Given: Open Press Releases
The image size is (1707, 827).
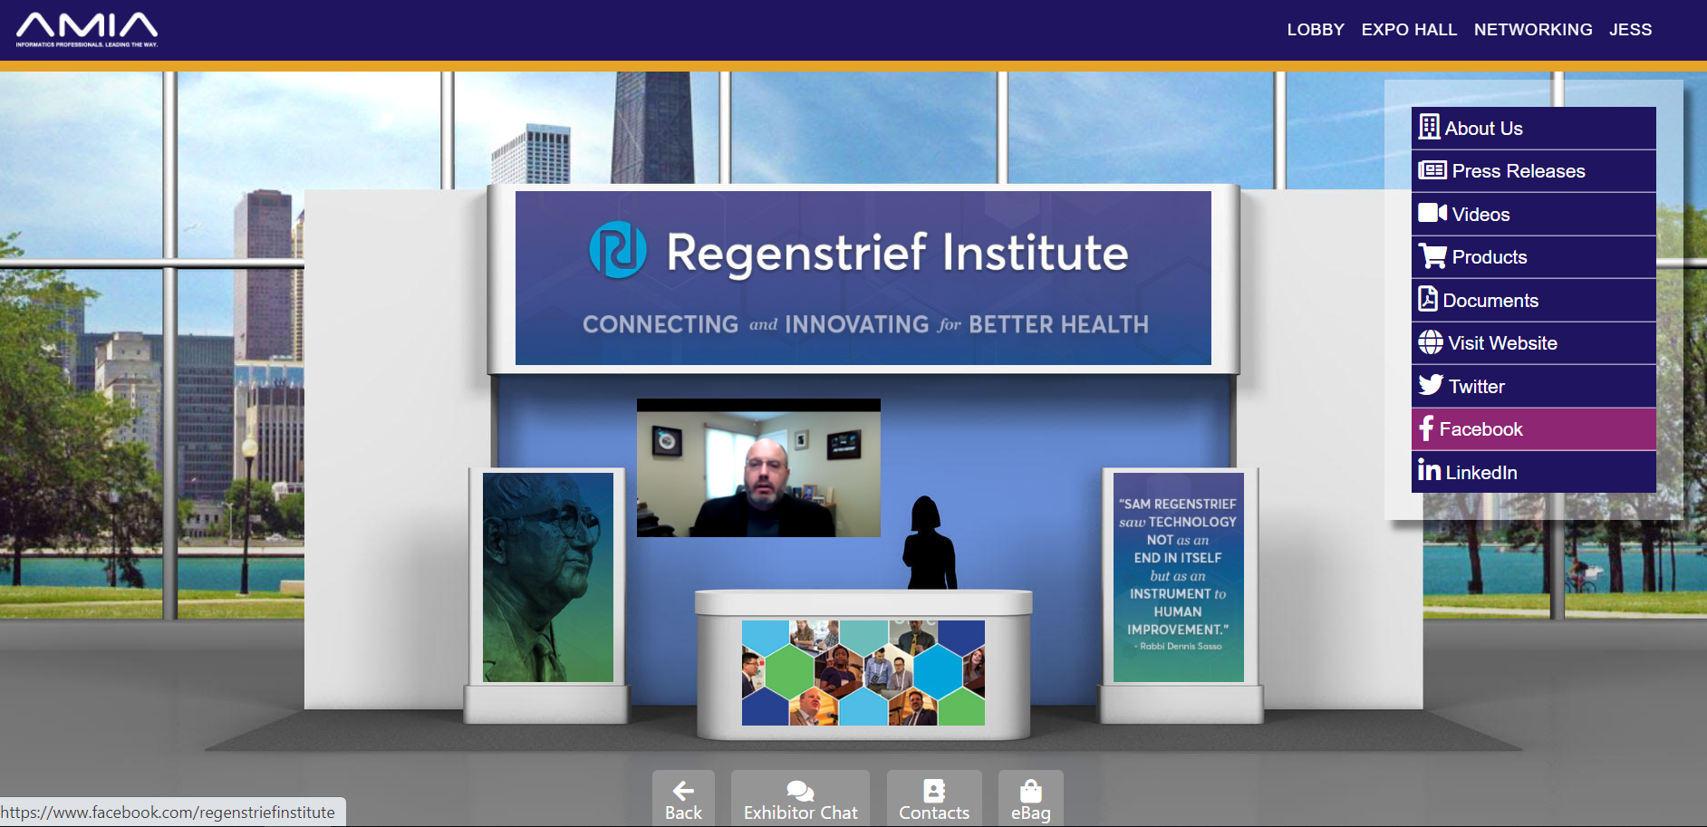Looking at the screenshot, I should pos(1533,171).
